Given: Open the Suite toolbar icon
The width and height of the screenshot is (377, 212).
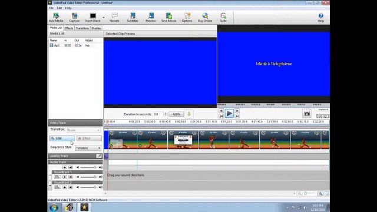Looking at the screenshot, I should [x=223, y=18].
